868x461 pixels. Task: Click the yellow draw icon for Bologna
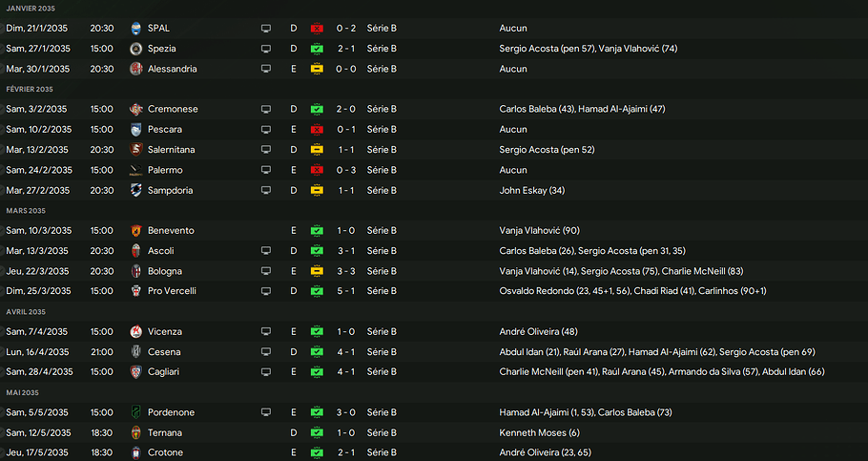[x=317, y=271]
